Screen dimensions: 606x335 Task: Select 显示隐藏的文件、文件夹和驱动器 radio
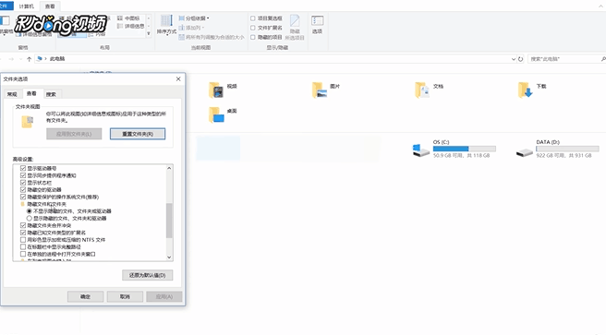point(29,219)
